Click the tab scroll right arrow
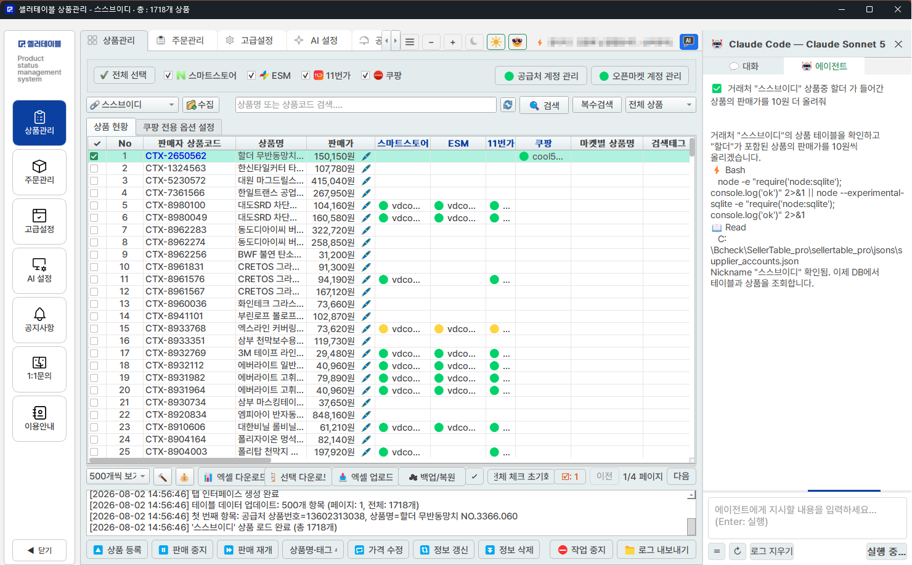 click(395, 41)
